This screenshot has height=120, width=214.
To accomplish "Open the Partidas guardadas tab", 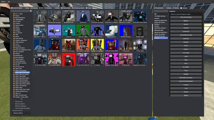I will 78,8.
